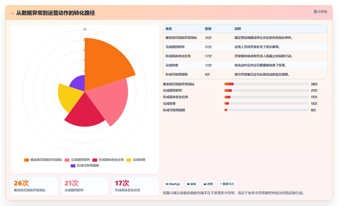The image size is (338, 206).
Task: Toggle the pink 完成原因初判 legend swatch
Action: [67, 160]
